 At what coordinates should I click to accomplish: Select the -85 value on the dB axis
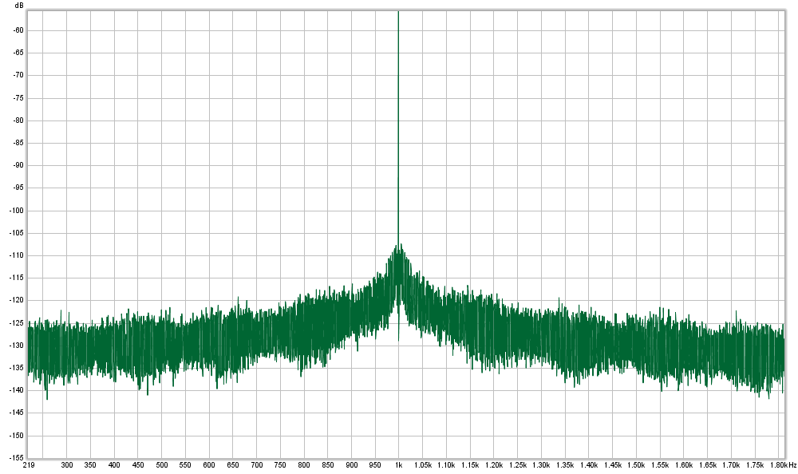pyautogui.click(x=18, y=143)
